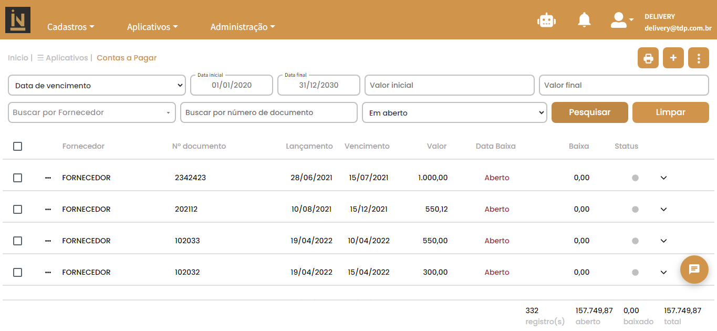
Task: Open the robot assistant icon
Action: (x=546, y=20)
